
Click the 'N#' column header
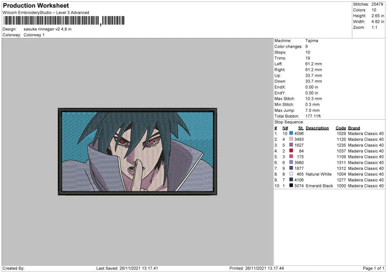[285, 128]
